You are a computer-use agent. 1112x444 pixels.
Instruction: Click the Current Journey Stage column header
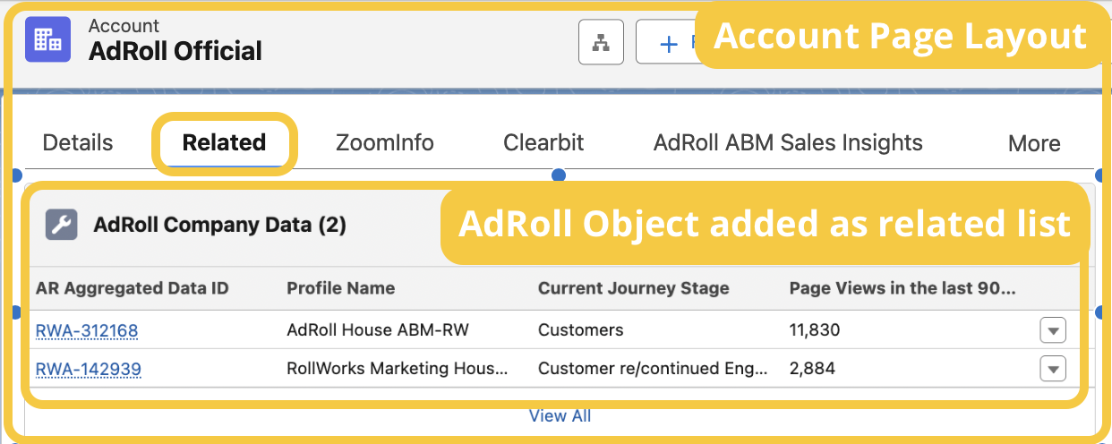(633, 288)
